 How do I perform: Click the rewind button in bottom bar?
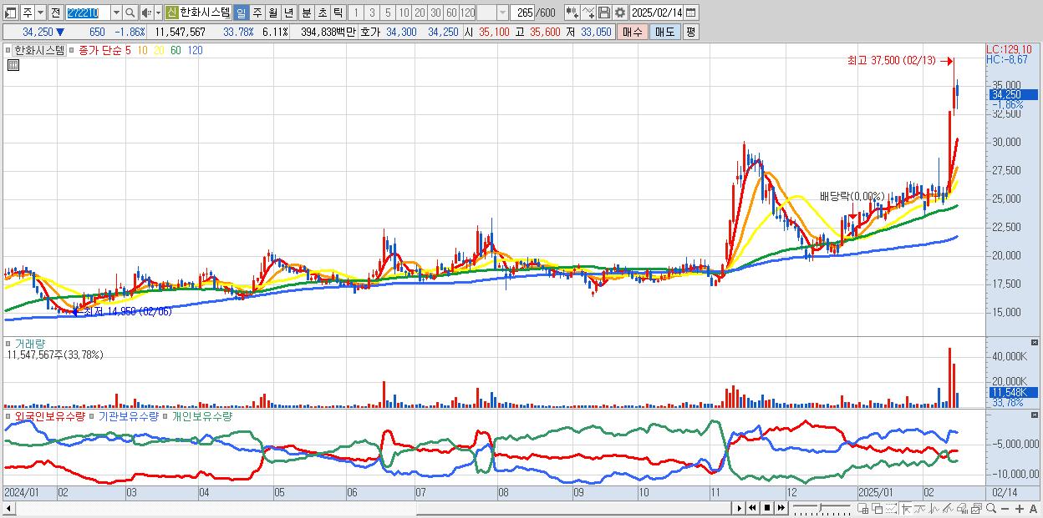click(752, 508)
